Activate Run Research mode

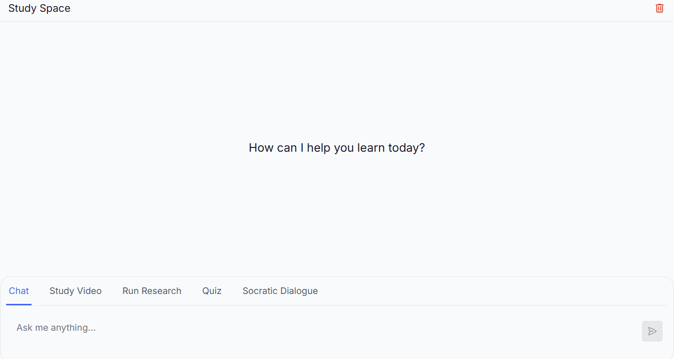coord(152,291)
